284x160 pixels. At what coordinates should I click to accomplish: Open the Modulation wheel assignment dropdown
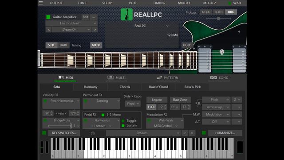tap(216, 115)
